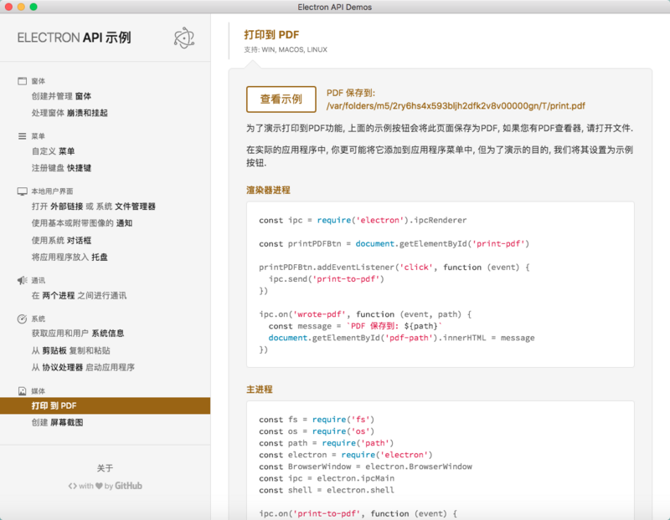This screenshot has width=670, height=520.
Task: Select highlighted 打印 到 PDF item
Action: (106, 405)
